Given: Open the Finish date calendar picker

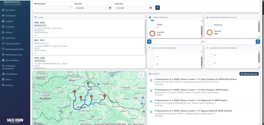Looking at the screenshot, I should click(151, 8).
